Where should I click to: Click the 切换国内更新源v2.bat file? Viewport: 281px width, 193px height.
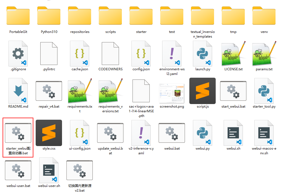(x=80, y=170)
